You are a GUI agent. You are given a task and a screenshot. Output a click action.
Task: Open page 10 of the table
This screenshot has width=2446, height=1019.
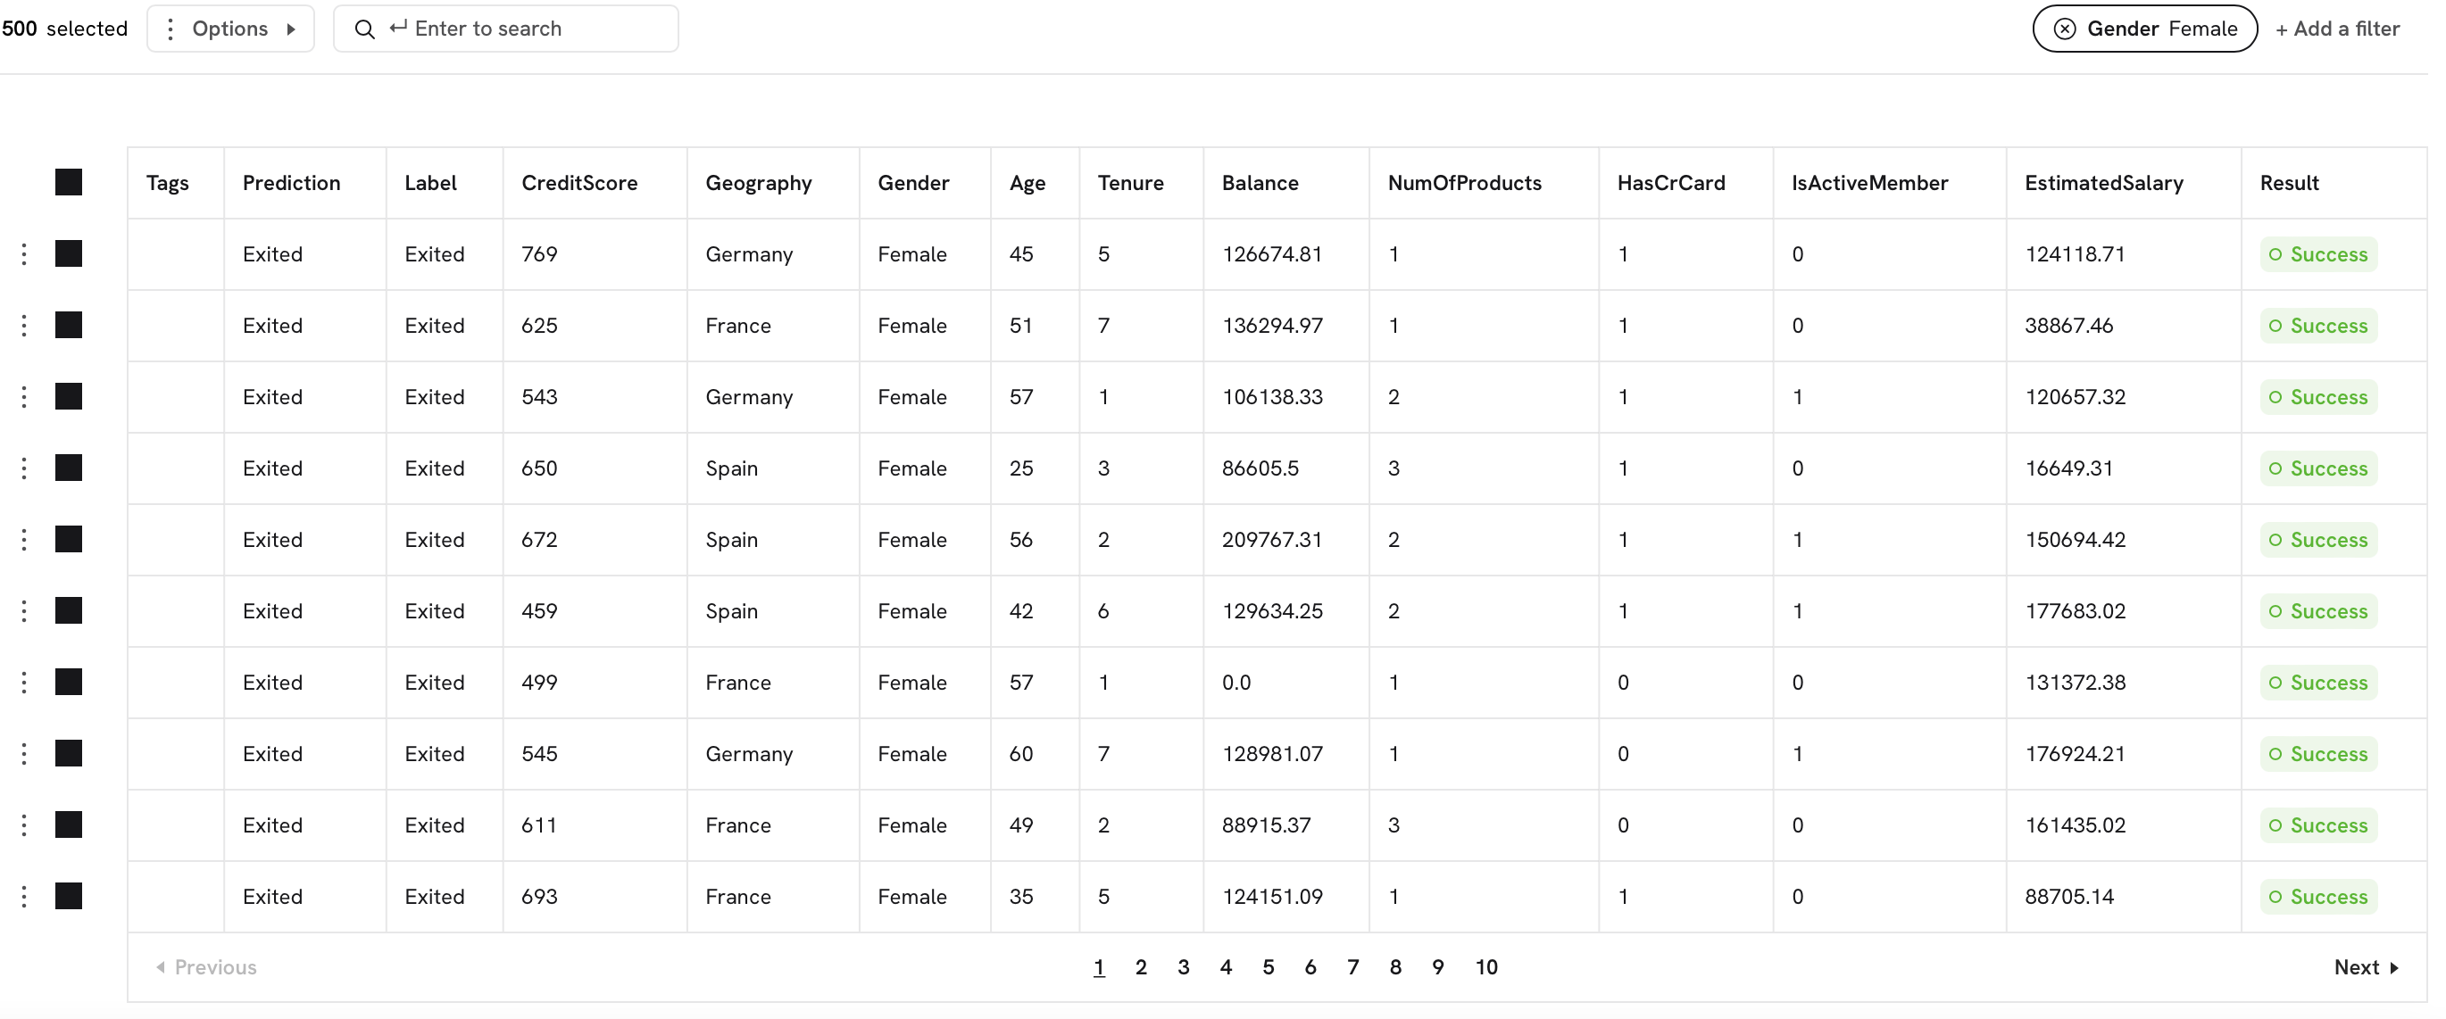point(1486,967)
